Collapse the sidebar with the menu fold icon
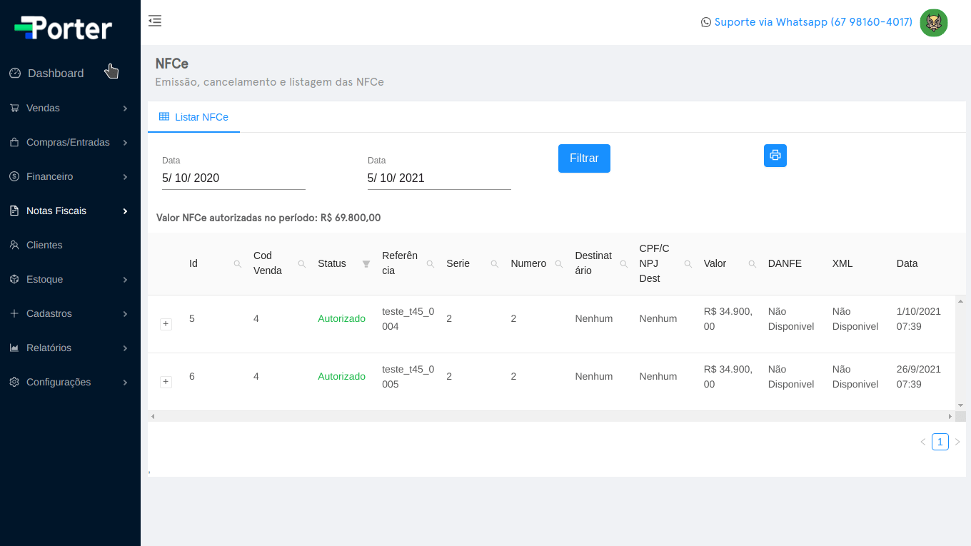The image size is (971, 546). pyautogui.click(x=155, y=21)
